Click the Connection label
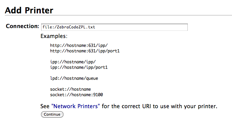232x127 pixels. pyautogui.click(x=22, y=26)
